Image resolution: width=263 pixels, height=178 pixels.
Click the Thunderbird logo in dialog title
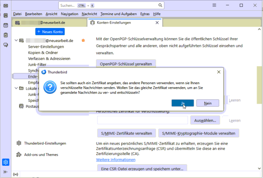pos(44,72)
